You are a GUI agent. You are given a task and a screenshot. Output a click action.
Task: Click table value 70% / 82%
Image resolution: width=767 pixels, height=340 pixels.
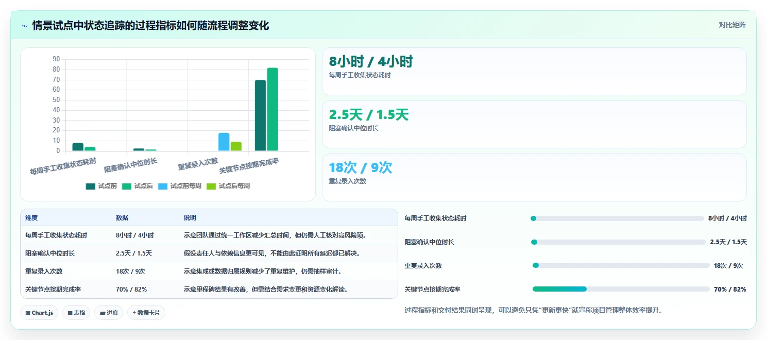tap(131, 289)
